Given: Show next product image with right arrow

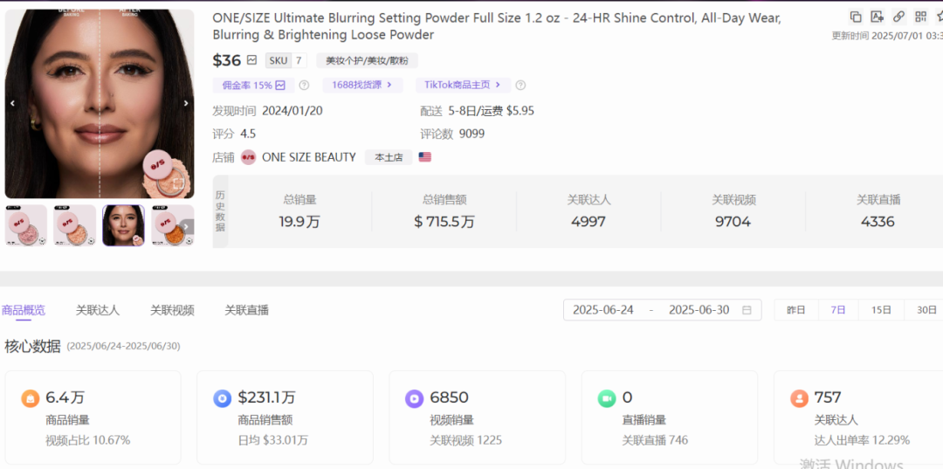Looking at the screenshot, I should (x=186, y=103).
